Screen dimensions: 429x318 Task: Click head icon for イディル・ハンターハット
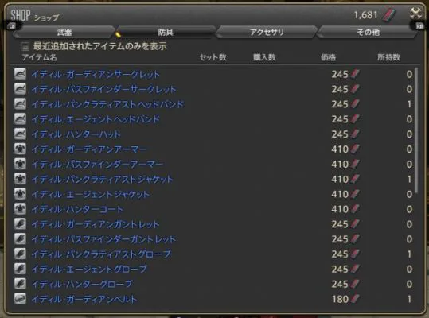20,134
